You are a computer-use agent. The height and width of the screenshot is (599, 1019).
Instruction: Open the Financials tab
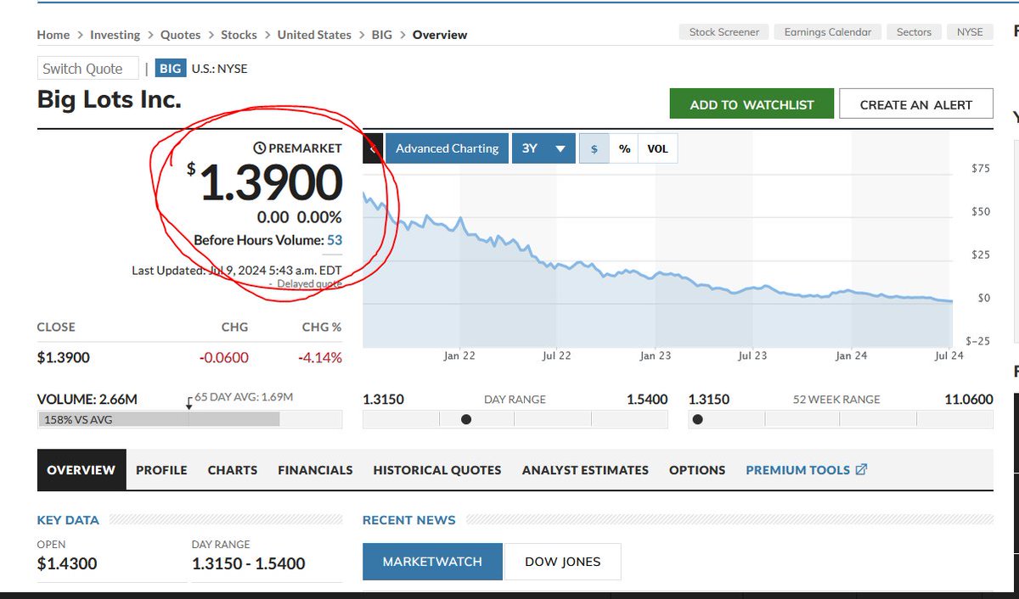(x=315, y=470)
